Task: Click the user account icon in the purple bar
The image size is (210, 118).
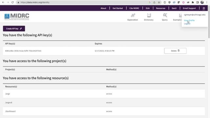Action: (x=204, y=8)
